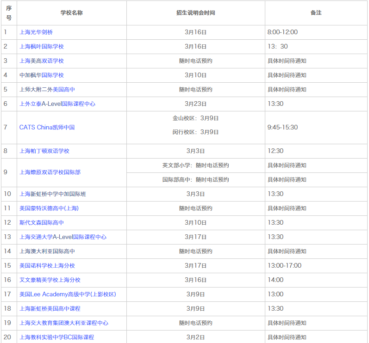This screenshot has width=369, height=343.
Task: Select the 中加枫华国际学校 school name
Action: point(42,75)
